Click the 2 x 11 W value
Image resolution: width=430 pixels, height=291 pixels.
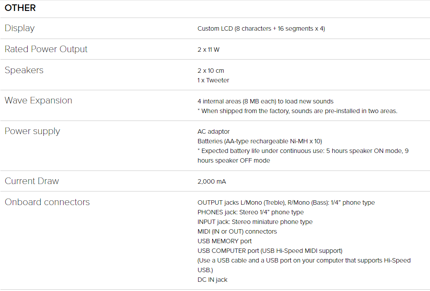click(x=208, y=50)
